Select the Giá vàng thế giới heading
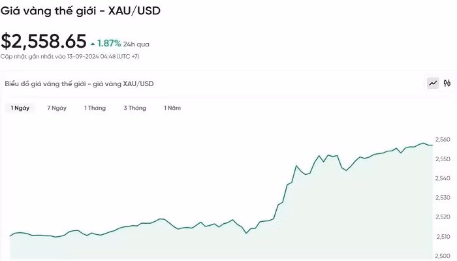Image resolution: width=457 pixels, height=261 pixels. click(81, 11)
